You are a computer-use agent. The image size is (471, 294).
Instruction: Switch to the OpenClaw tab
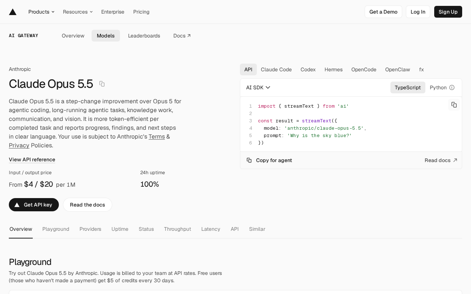[x=398, y=69]
